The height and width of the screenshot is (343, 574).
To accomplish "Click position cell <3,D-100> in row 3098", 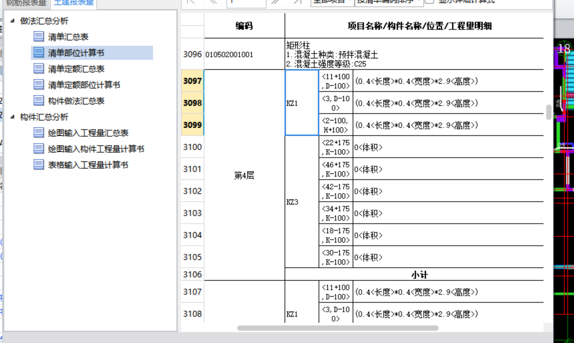I will 336,103.
